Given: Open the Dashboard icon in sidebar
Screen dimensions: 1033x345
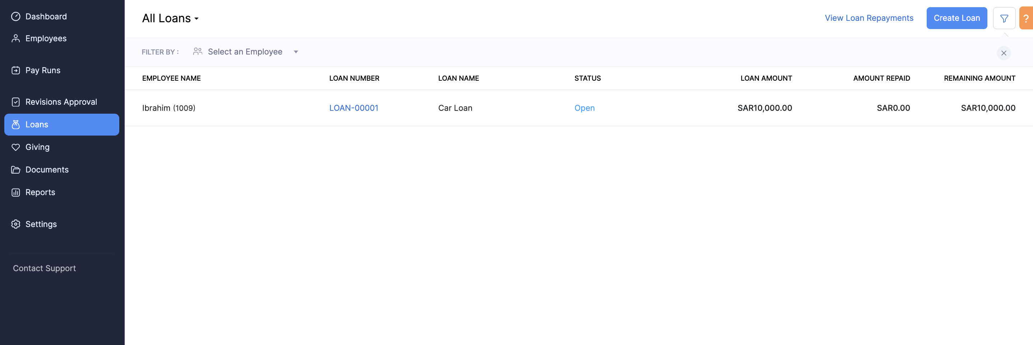Looking at the screenshot, I should click(15, 16).
